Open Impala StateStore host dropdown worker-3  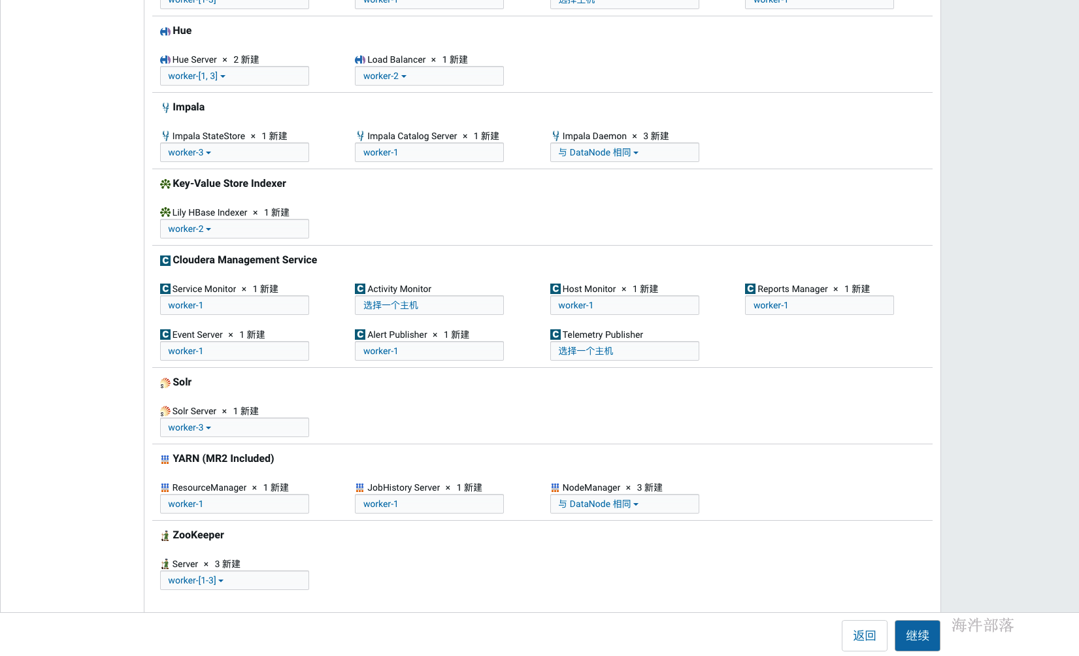(235, 153)
